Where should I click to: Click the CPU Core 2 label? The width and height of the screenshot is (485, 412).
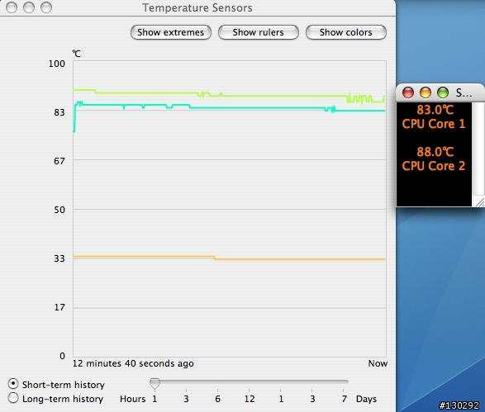point(434,166)
